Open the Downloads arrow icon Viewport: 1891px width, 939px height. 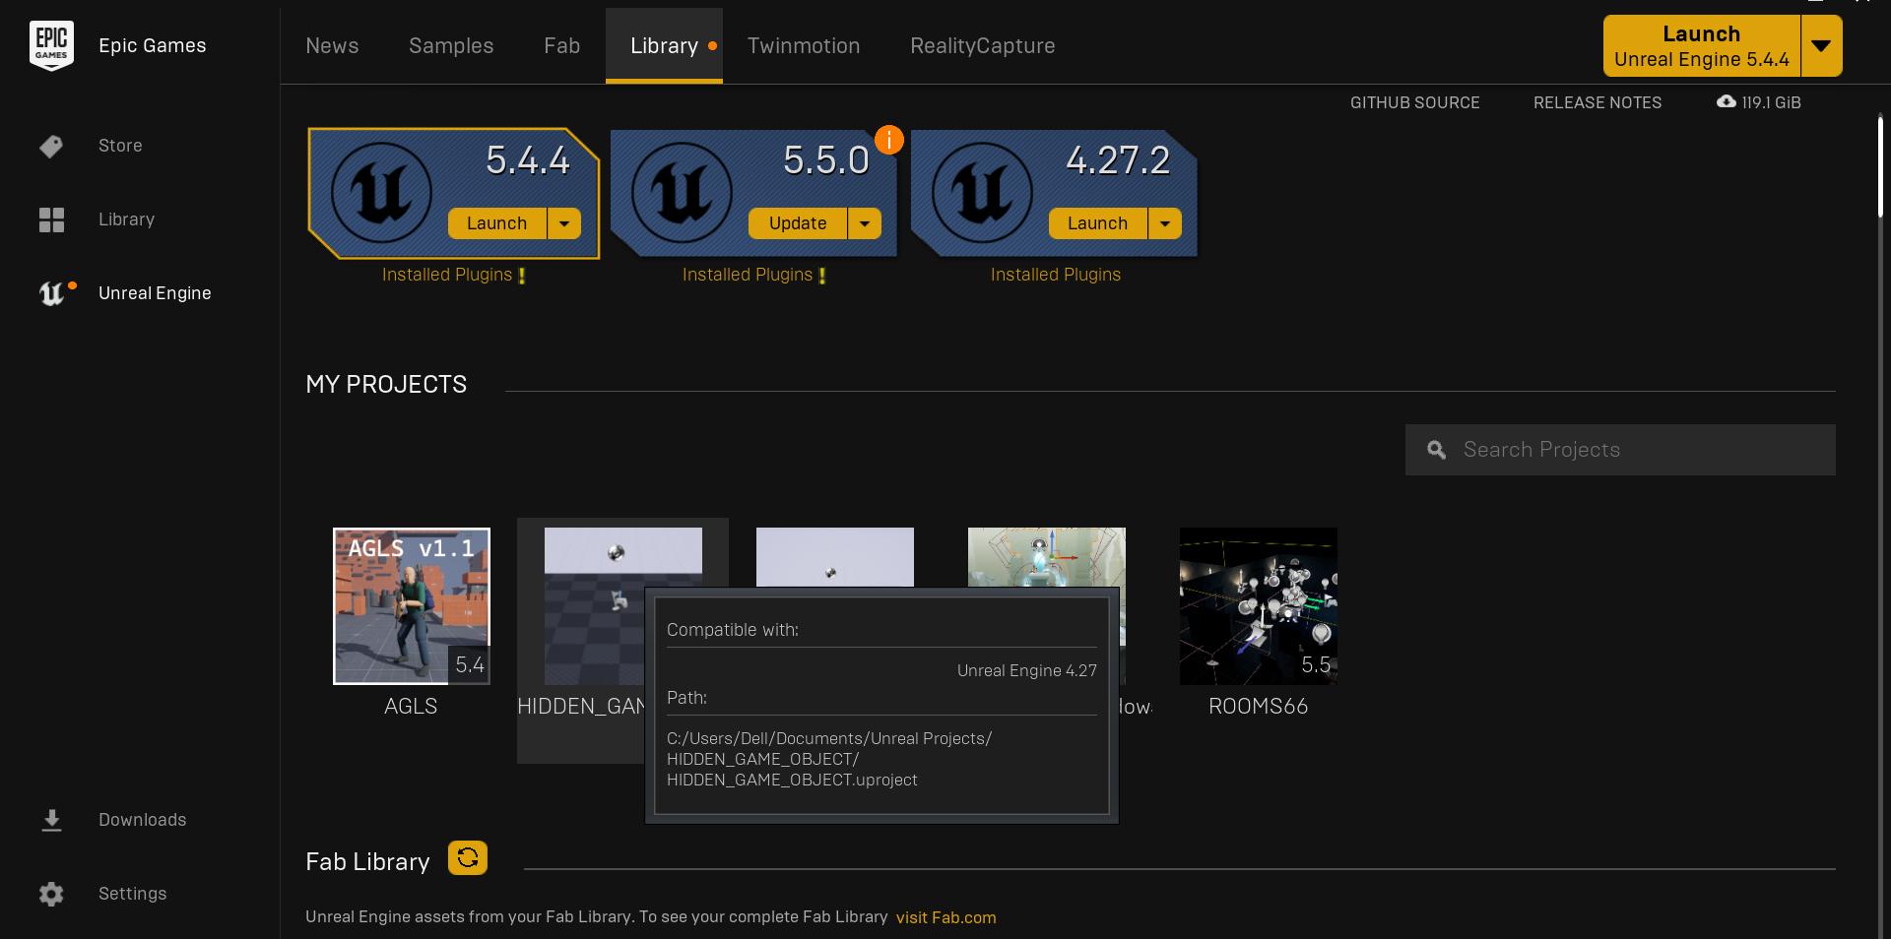[x=51, y=820]
